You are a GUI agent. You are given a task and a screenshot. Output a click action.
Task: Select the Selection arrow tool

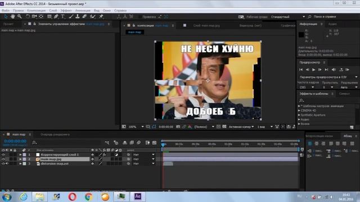click(6, 16)
